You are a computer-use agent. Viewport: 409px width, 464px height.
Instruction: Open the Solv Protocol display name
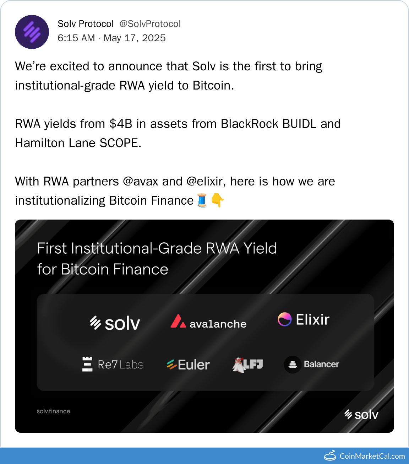pyautogui.click(x=86, y=24)
